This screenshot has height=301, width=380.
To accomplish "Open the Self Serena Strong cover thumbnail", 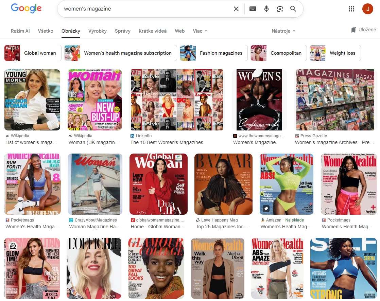I will click(344, 268).
